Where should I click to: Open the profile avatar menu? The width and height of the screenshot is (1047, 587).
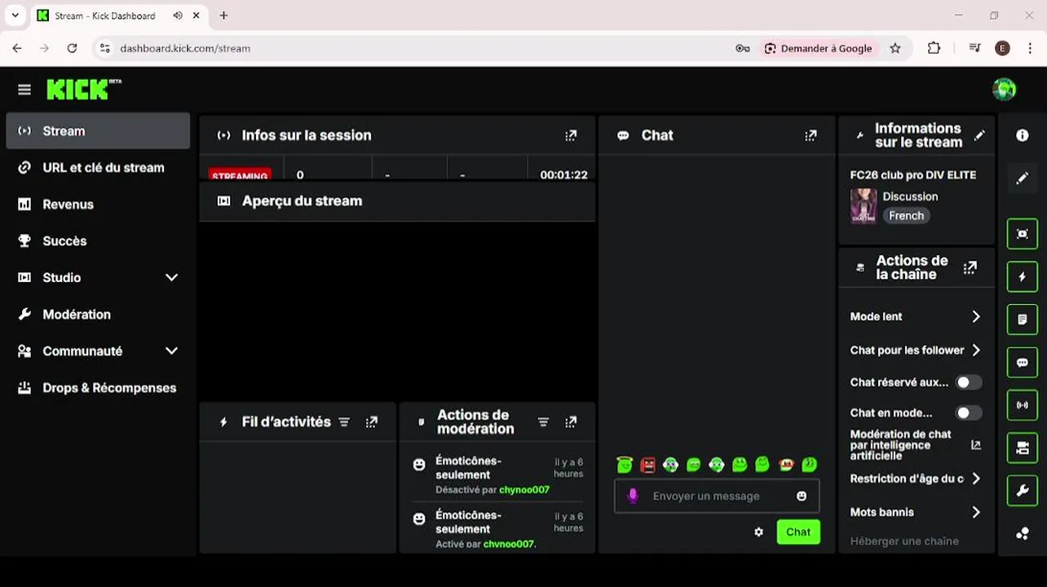pyautogui.click(x=1004, y=89)
